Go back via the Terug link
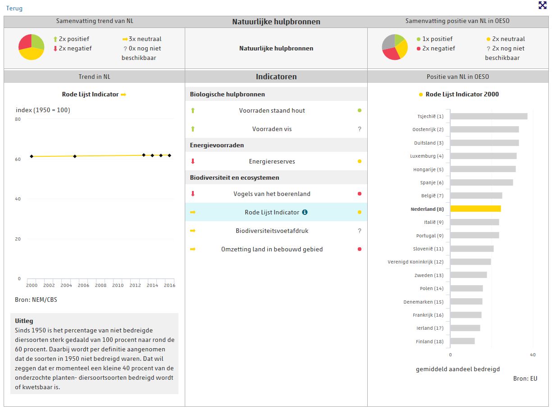The width and height of the screenshot is (552, 409). (x=14, y=8)
